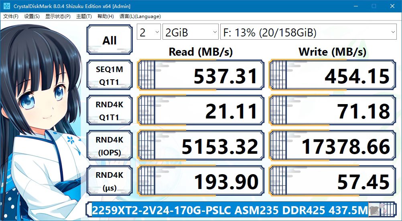Click the CrystalDiskMark title bar app icon

[6, 6]
